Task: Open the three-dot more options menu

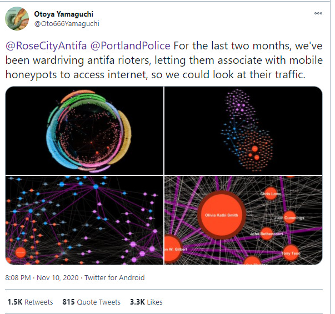Action: click(318, 12)
